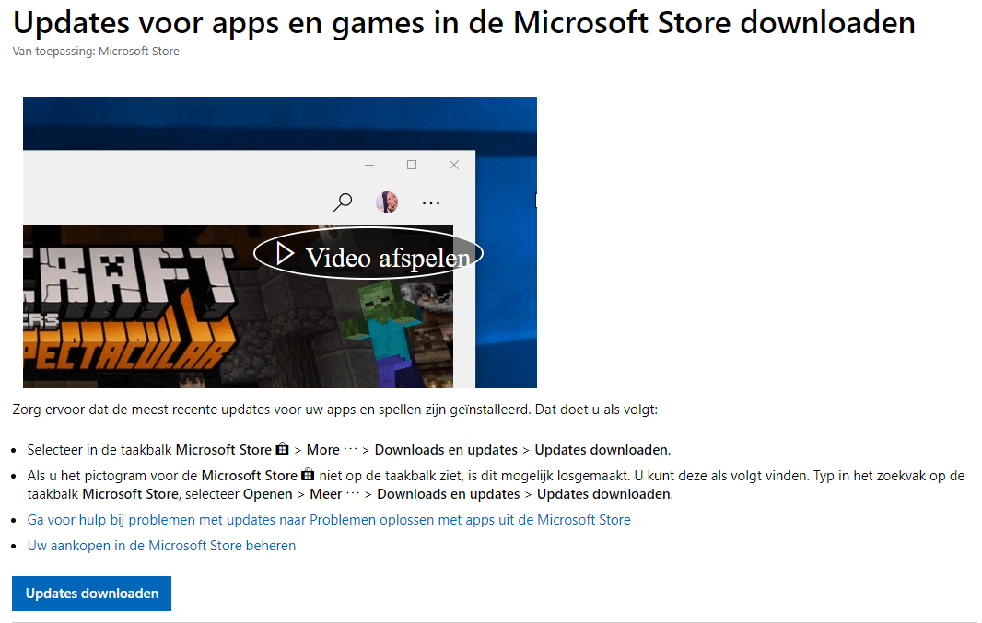This screenshot has width=982, height=623.
Task: Click the play triangle on the video
Action: click(285, 254)
